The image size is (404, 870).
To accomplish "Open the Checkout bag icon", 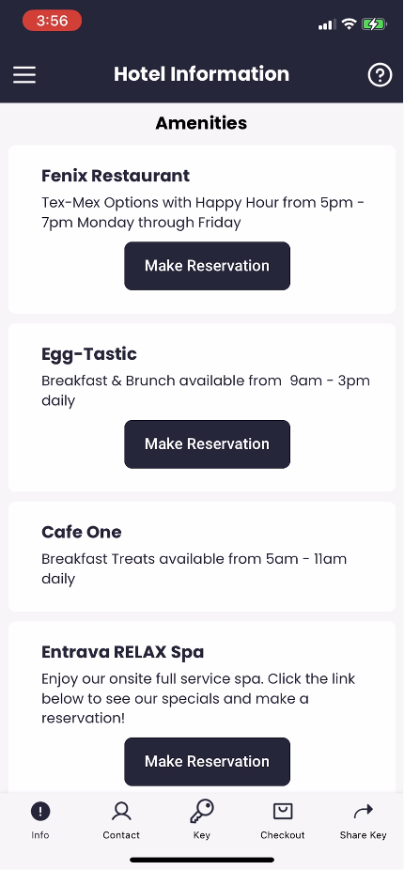I will click(x=283, y=812).
